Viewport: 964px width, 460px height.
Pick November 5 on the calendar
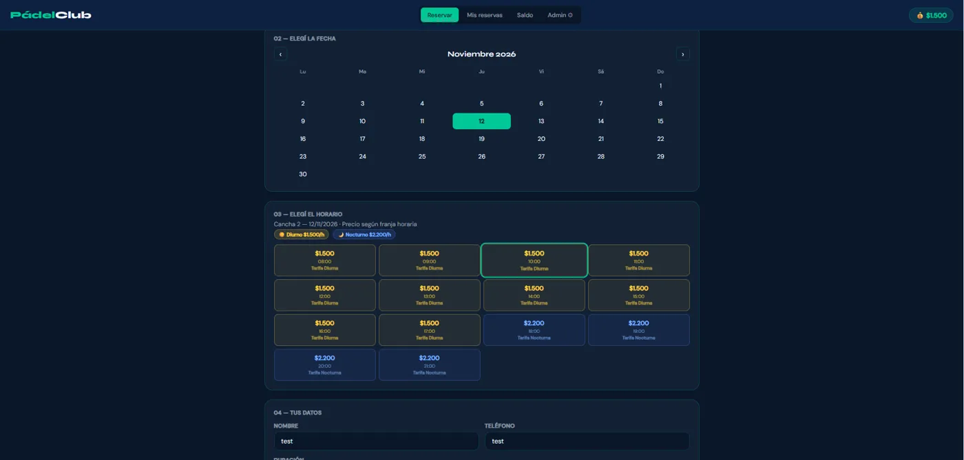[482, 104]
